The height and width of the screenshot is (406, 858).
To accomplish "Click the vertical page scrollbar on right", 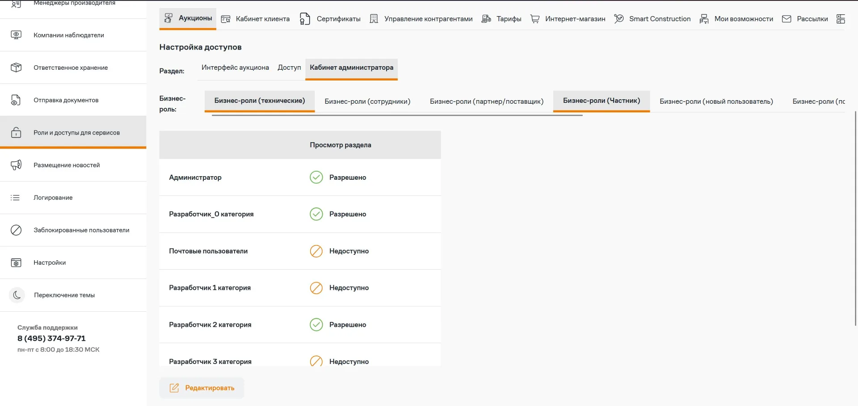I will click(855, 218).
